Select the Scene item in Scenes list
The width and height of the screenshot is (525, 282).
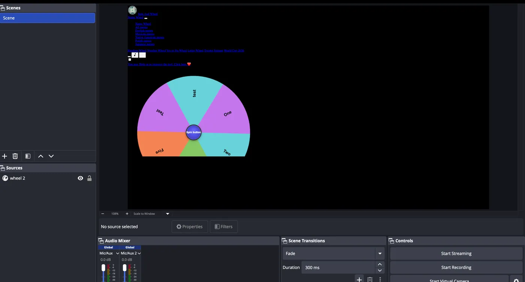pos(47,18)
